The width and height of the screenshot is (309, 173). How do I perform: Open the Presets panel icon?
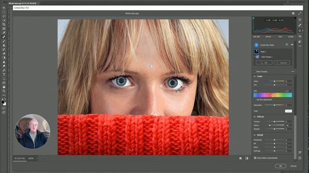[300, 42]
